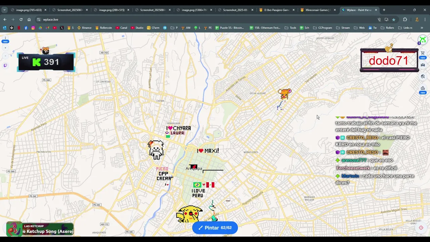Image resolution: width=430 pixels, height=242 pixels.
Task: Switch to image.png (765×633) tab
Action: (29, 10)
